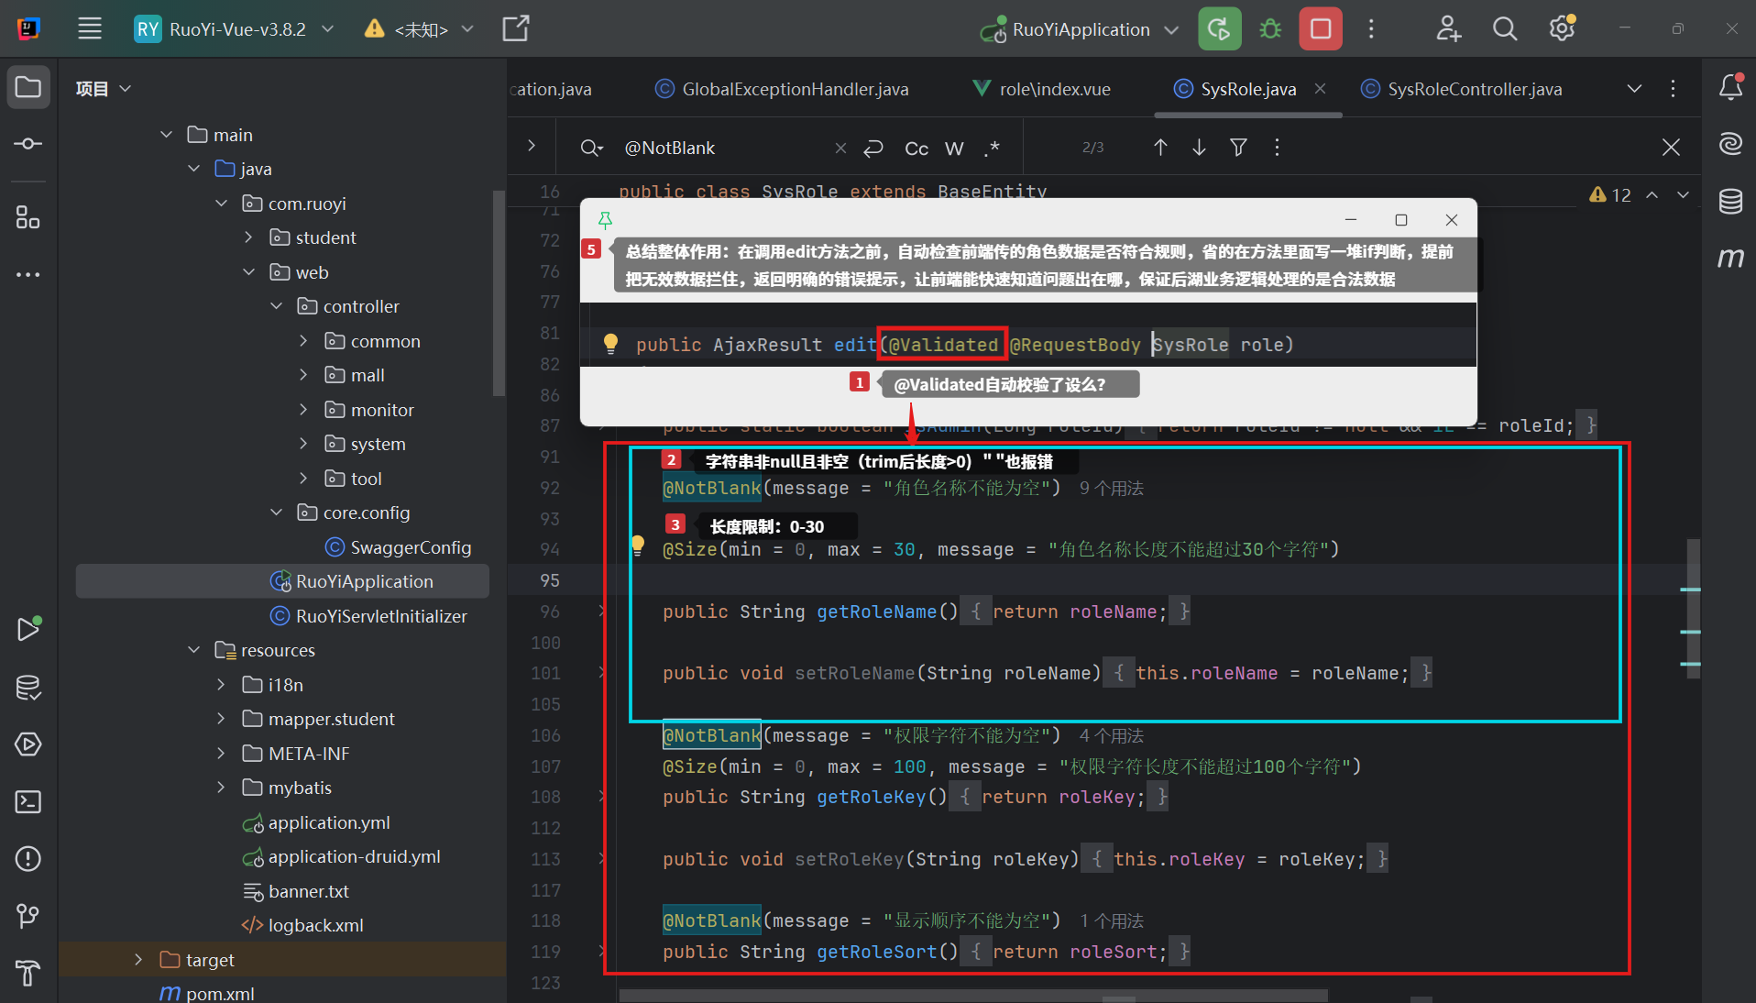Show the 4 usages of roleKey NotBlank
Screen dimensions: 1756x1003
tap(1112, 736)
